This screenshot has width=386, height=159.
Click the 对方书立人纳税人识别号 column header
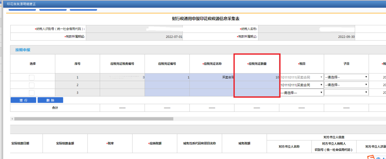[334, 146]
